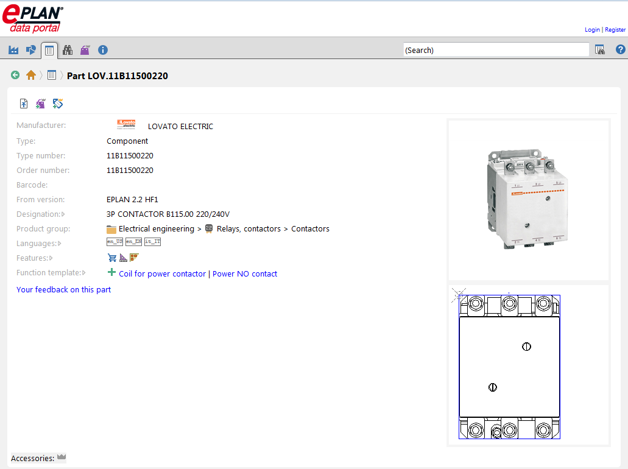This screenshot has height=469, width=628.
Task: Click the blue information icon
Action: [103, 50]
